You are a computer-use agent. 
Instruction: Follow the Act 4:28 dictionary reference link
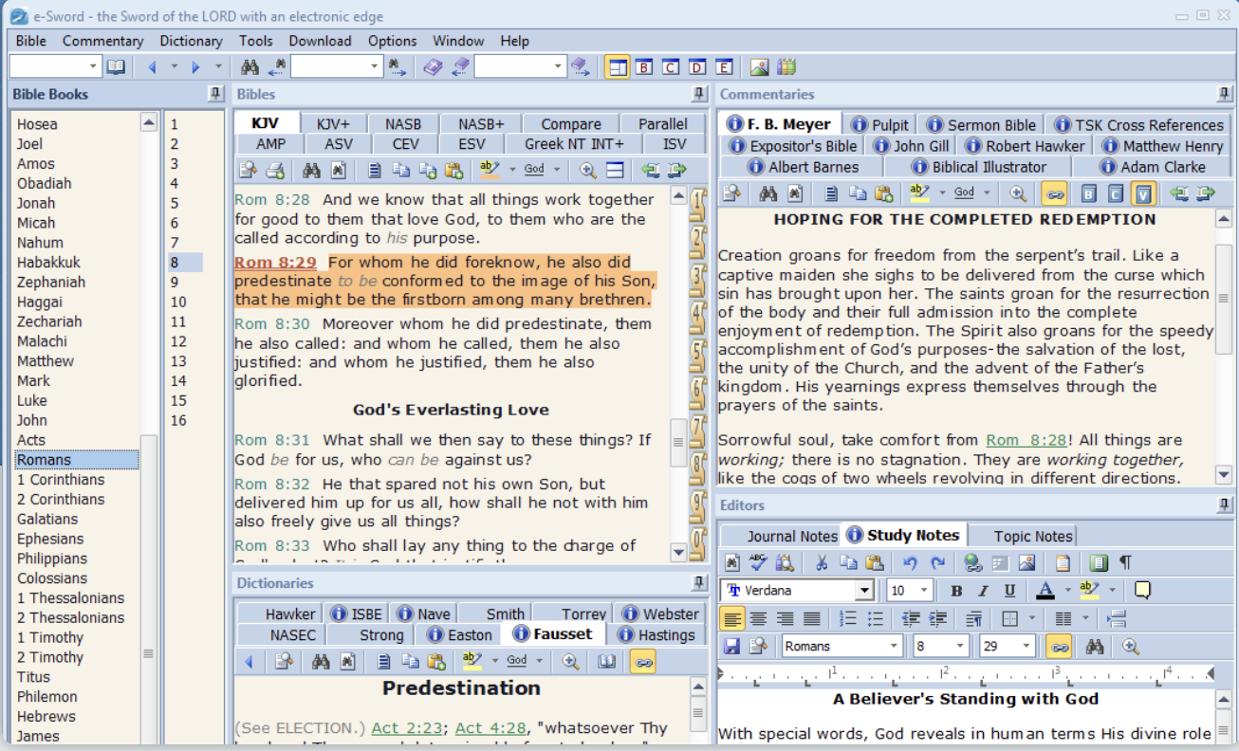pos(490,728)
